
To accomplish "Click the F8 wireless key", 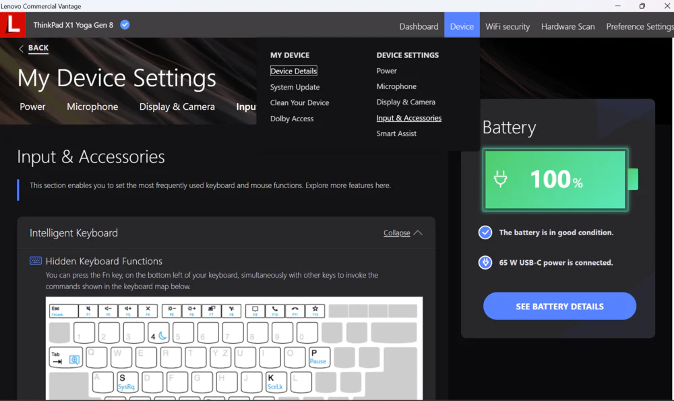I will click(x=231, y=311).
